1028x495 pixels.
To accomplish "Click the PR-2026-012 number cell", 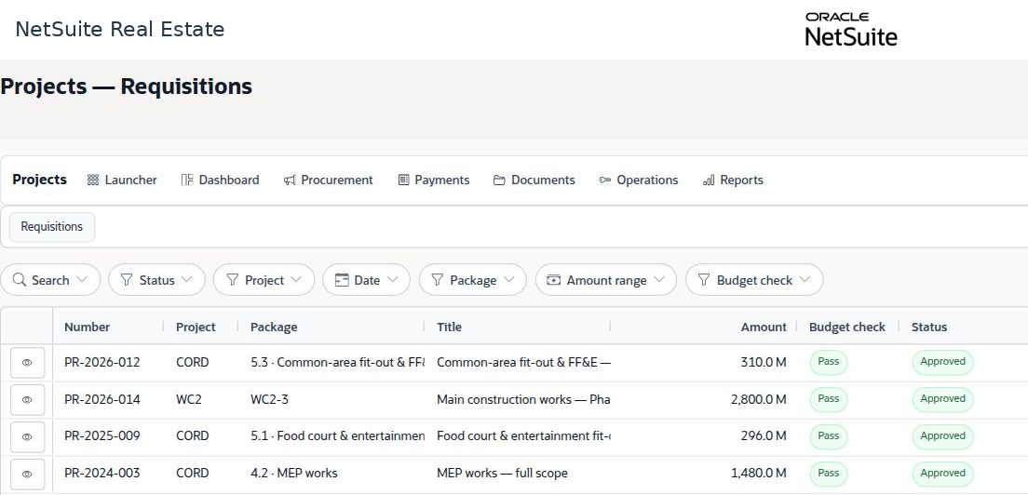I will pyautogui.click(x=102, y=362).
